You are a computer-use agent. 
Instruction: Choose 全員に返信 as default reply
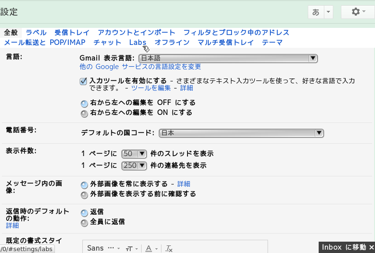click(x=84, y=223)
